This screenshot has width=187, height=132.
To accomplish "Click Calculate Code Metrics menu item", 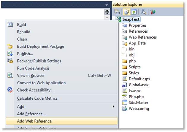I will tap(37, 98).
